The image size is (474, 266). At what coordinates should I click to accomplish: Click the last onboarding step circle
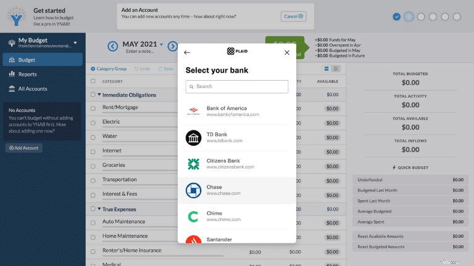pyautogui.click(x=457, y=17)
